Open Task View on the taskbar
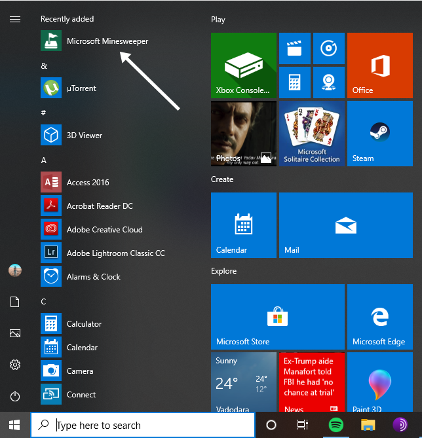 click(x=302, y=425)
